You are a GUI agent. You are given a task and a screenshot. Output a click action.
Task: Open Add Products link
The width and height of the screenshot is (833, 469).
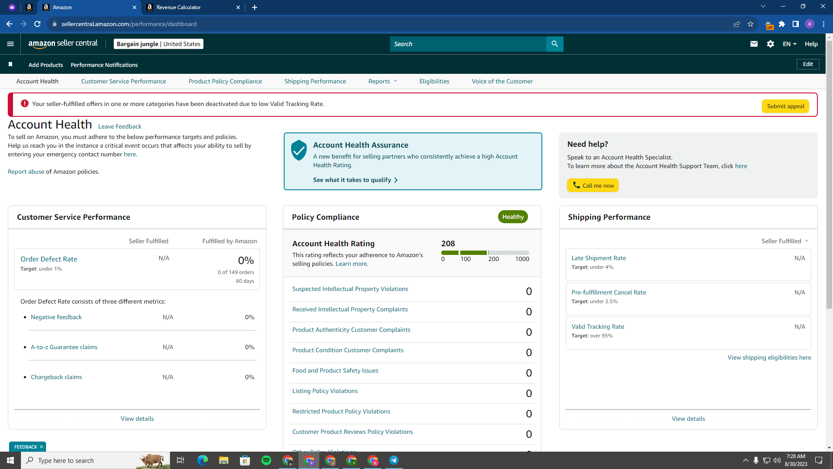pyautogui.click(x=46, y=65)
